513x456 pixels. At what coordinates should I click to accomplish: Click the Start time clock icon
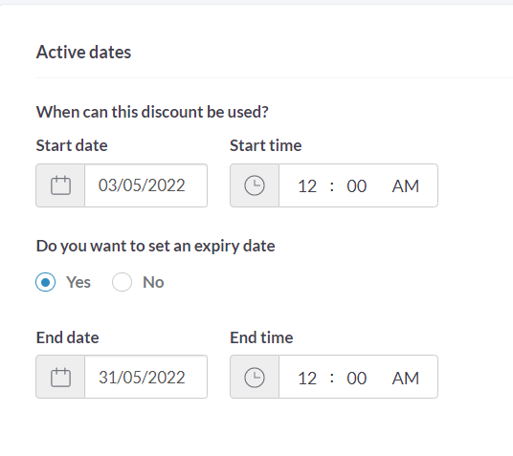pos(255,185)
